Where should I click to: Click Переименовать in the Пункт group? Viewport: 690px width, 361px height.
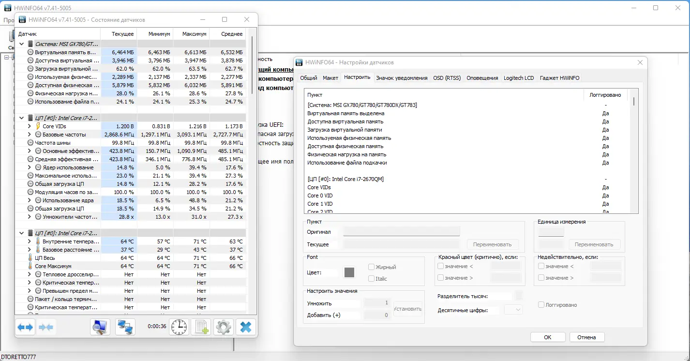coord(493,244)
